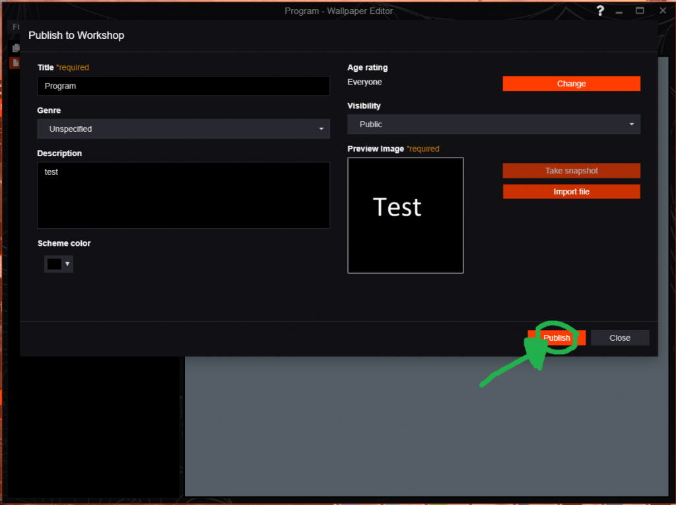The image size is (676, 505).
Task: Select the copy-pages icon in the left sidebar
Action: [15, 47]
